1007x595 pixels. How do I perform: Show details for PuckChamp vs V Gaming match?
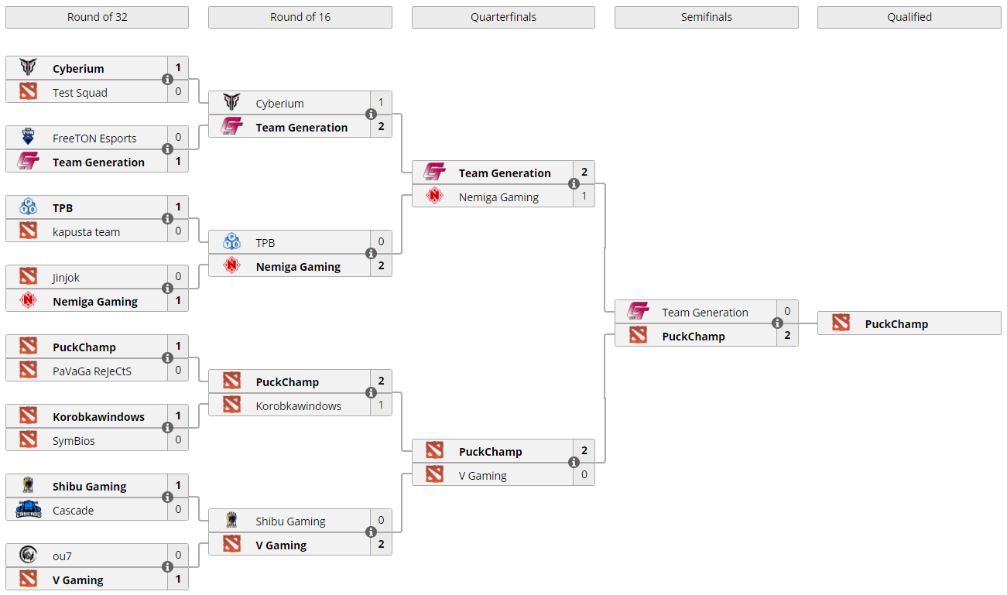coord(574,463)
